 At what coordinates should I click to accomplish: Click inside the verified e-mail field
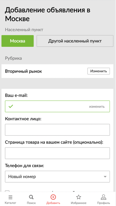point(57,106)
